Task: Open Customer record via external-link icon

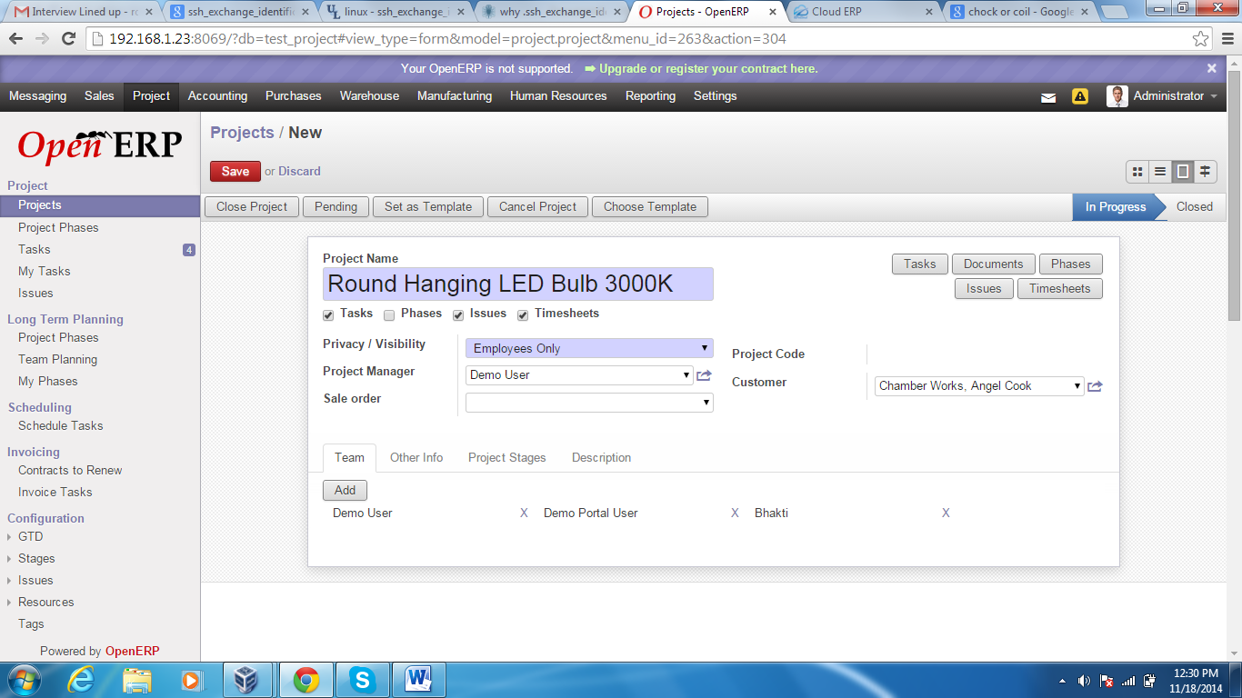Action: [x=1095, y=385]
